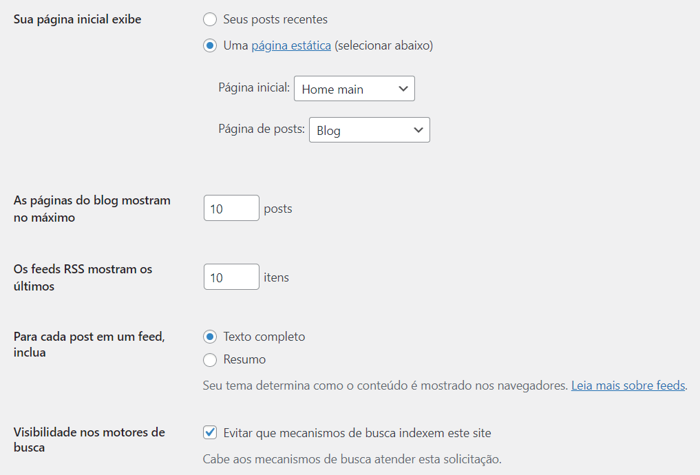Open 'Leia mais sobre feeds' link

click(x=628, y=386)
